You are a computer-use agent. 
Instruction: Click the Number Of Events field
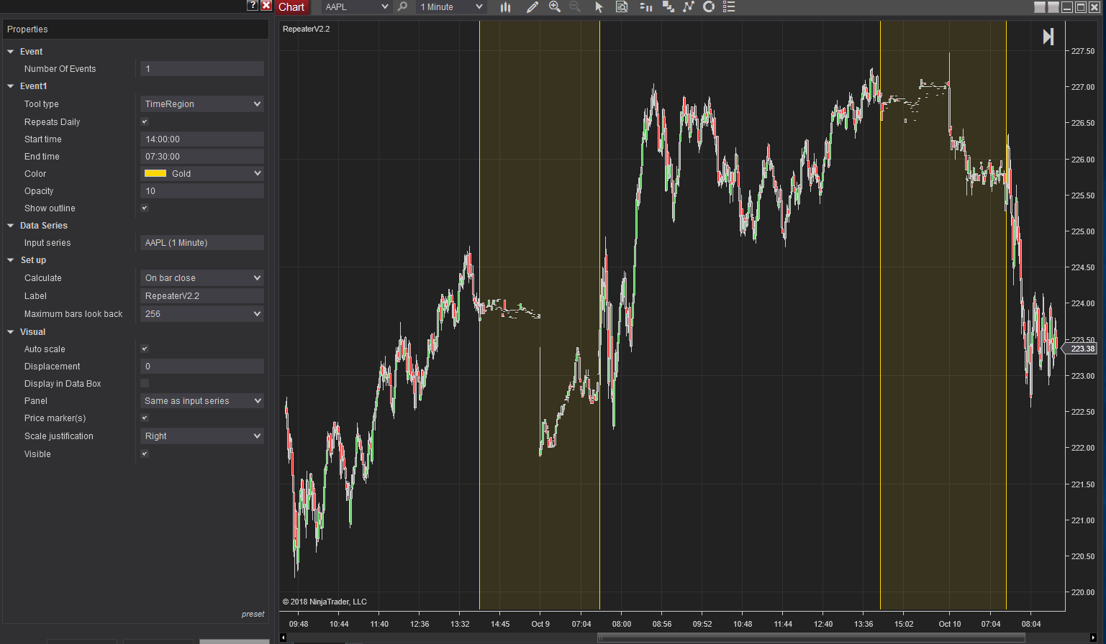click(202, 69)
